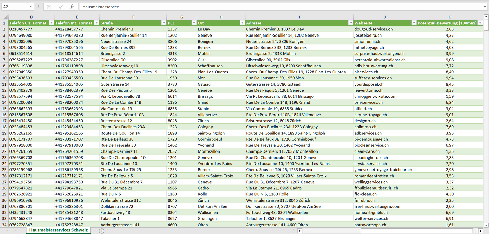Click the Insert Function fx icon
This screenshot has height=234, width=489.
click(x=72, y=7)
